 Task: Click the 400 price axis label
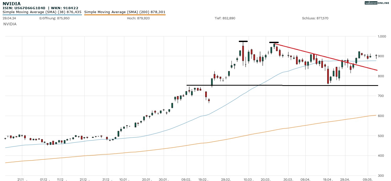[x=381, y=156]
